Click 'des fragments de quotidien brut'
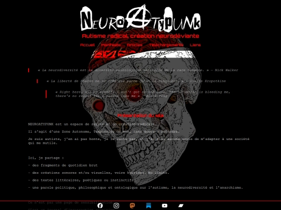This screenshot has width=281, height=210. point(63,165)
